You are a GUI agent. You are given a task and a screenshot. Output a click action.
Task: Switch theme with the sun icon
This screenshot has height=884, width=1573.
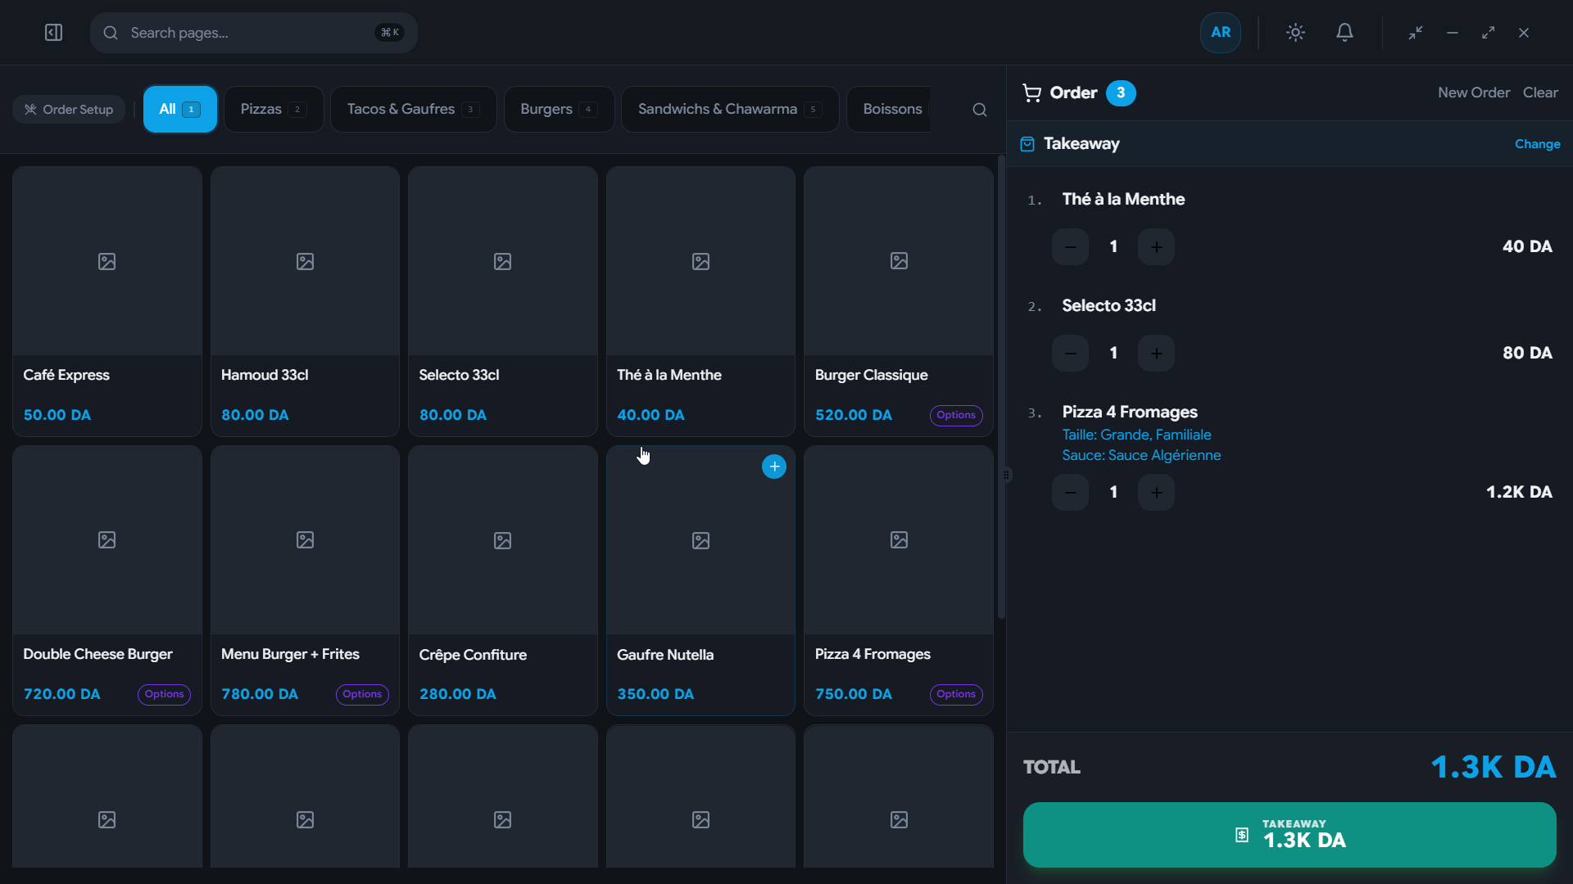pyautogui.click(x=1295, y=33)
